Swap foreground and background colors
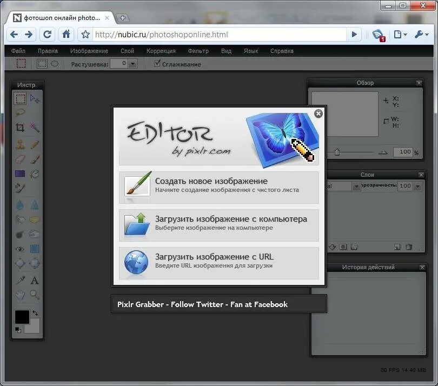 click(x=35, y=313)
